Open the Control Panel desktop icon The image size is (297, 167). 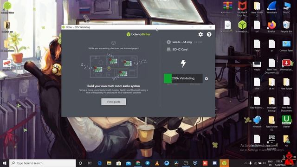tap(286, 45)
